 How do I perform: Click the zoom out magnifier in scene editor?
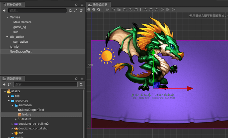[x=94, y=10]
